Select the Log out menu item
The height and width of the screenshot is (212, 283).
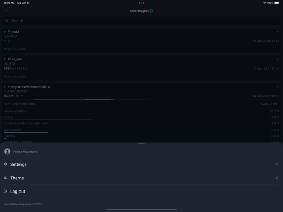(141, 192)
